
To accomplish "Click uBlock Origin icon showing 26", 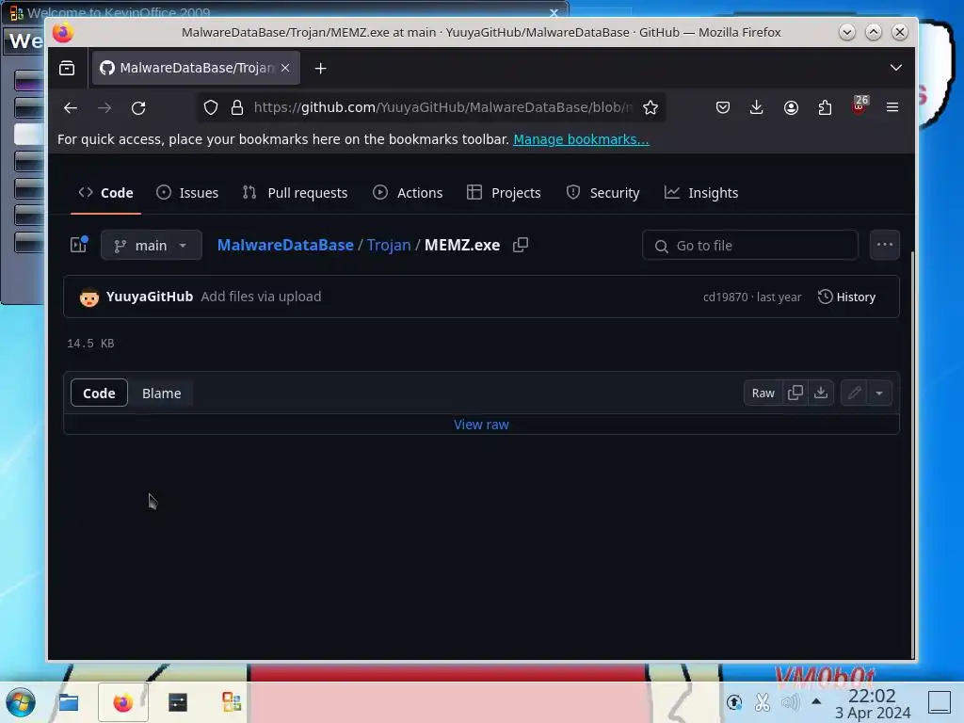I will (860, 105).
